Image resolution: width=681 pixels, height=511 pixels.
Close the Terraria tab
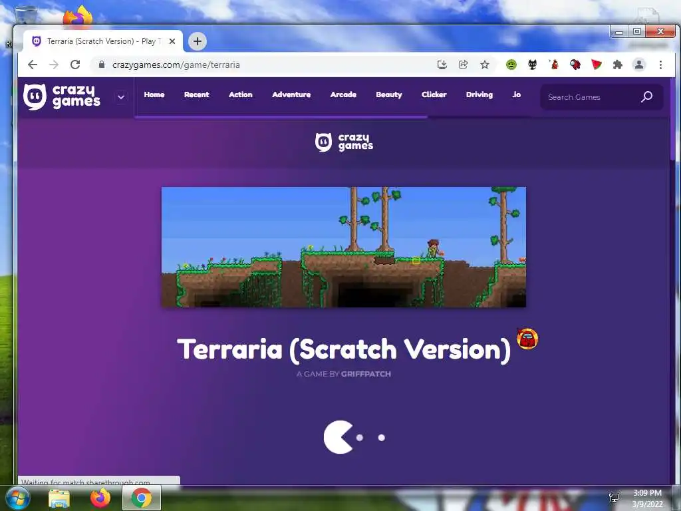coord(172,41)
